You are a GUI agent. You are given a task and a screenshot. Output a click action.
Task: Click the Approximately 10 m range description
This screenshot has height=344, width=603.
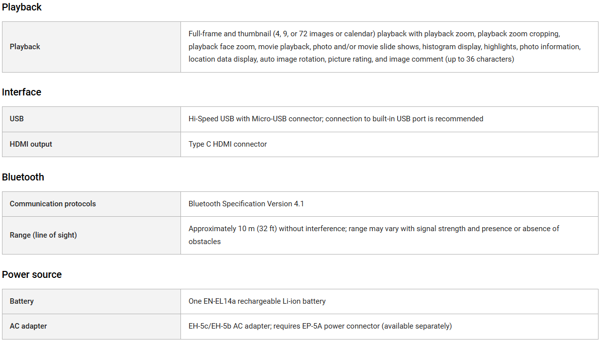tap(374, 229)
